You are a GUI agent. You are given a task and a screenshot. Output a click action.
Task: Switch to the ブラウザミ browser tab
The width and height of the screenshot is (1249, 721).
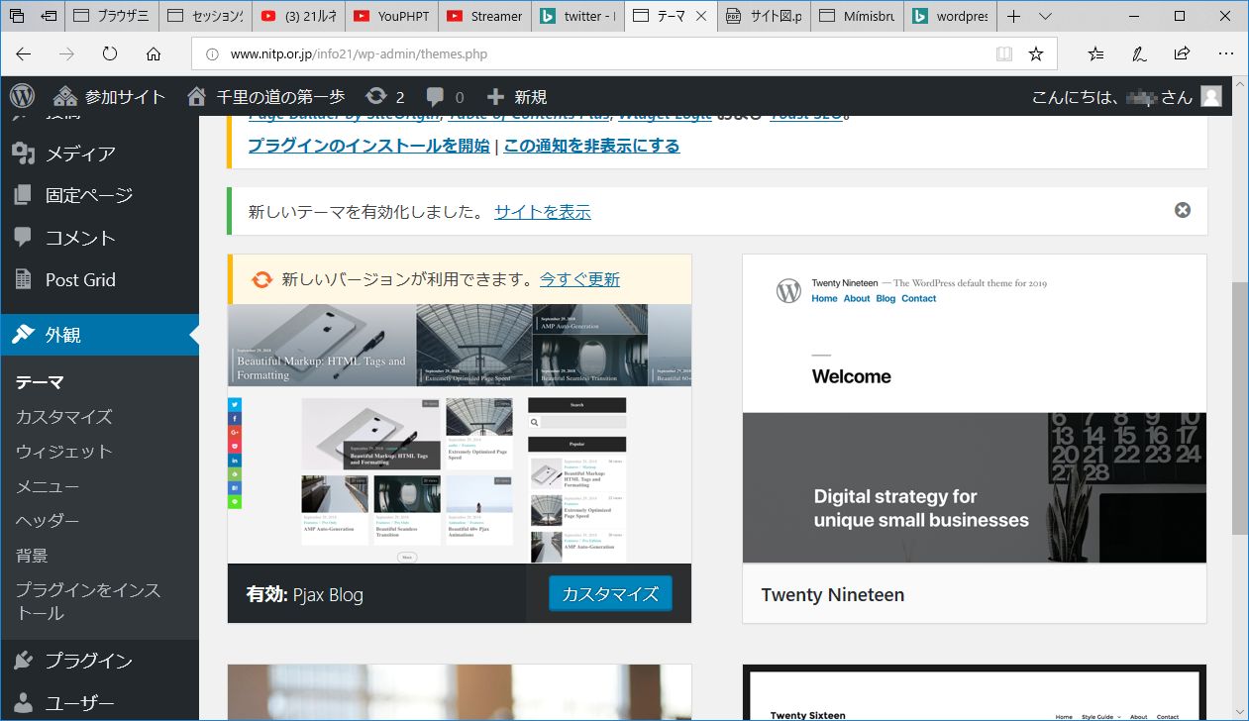pyautogui.click(x=111, y=16)
